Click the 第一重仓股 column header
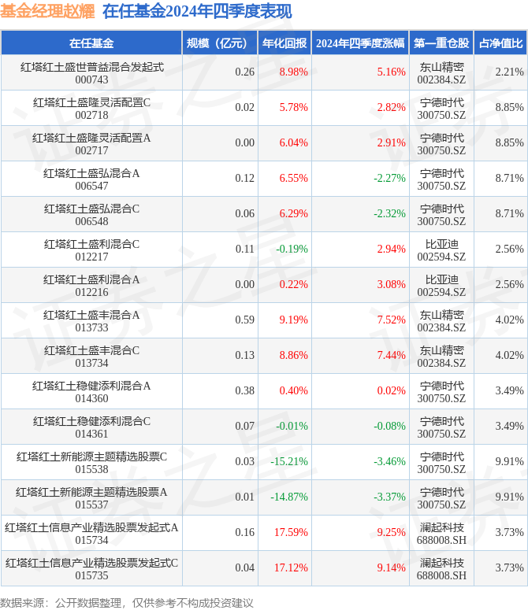 pos(441,43)
